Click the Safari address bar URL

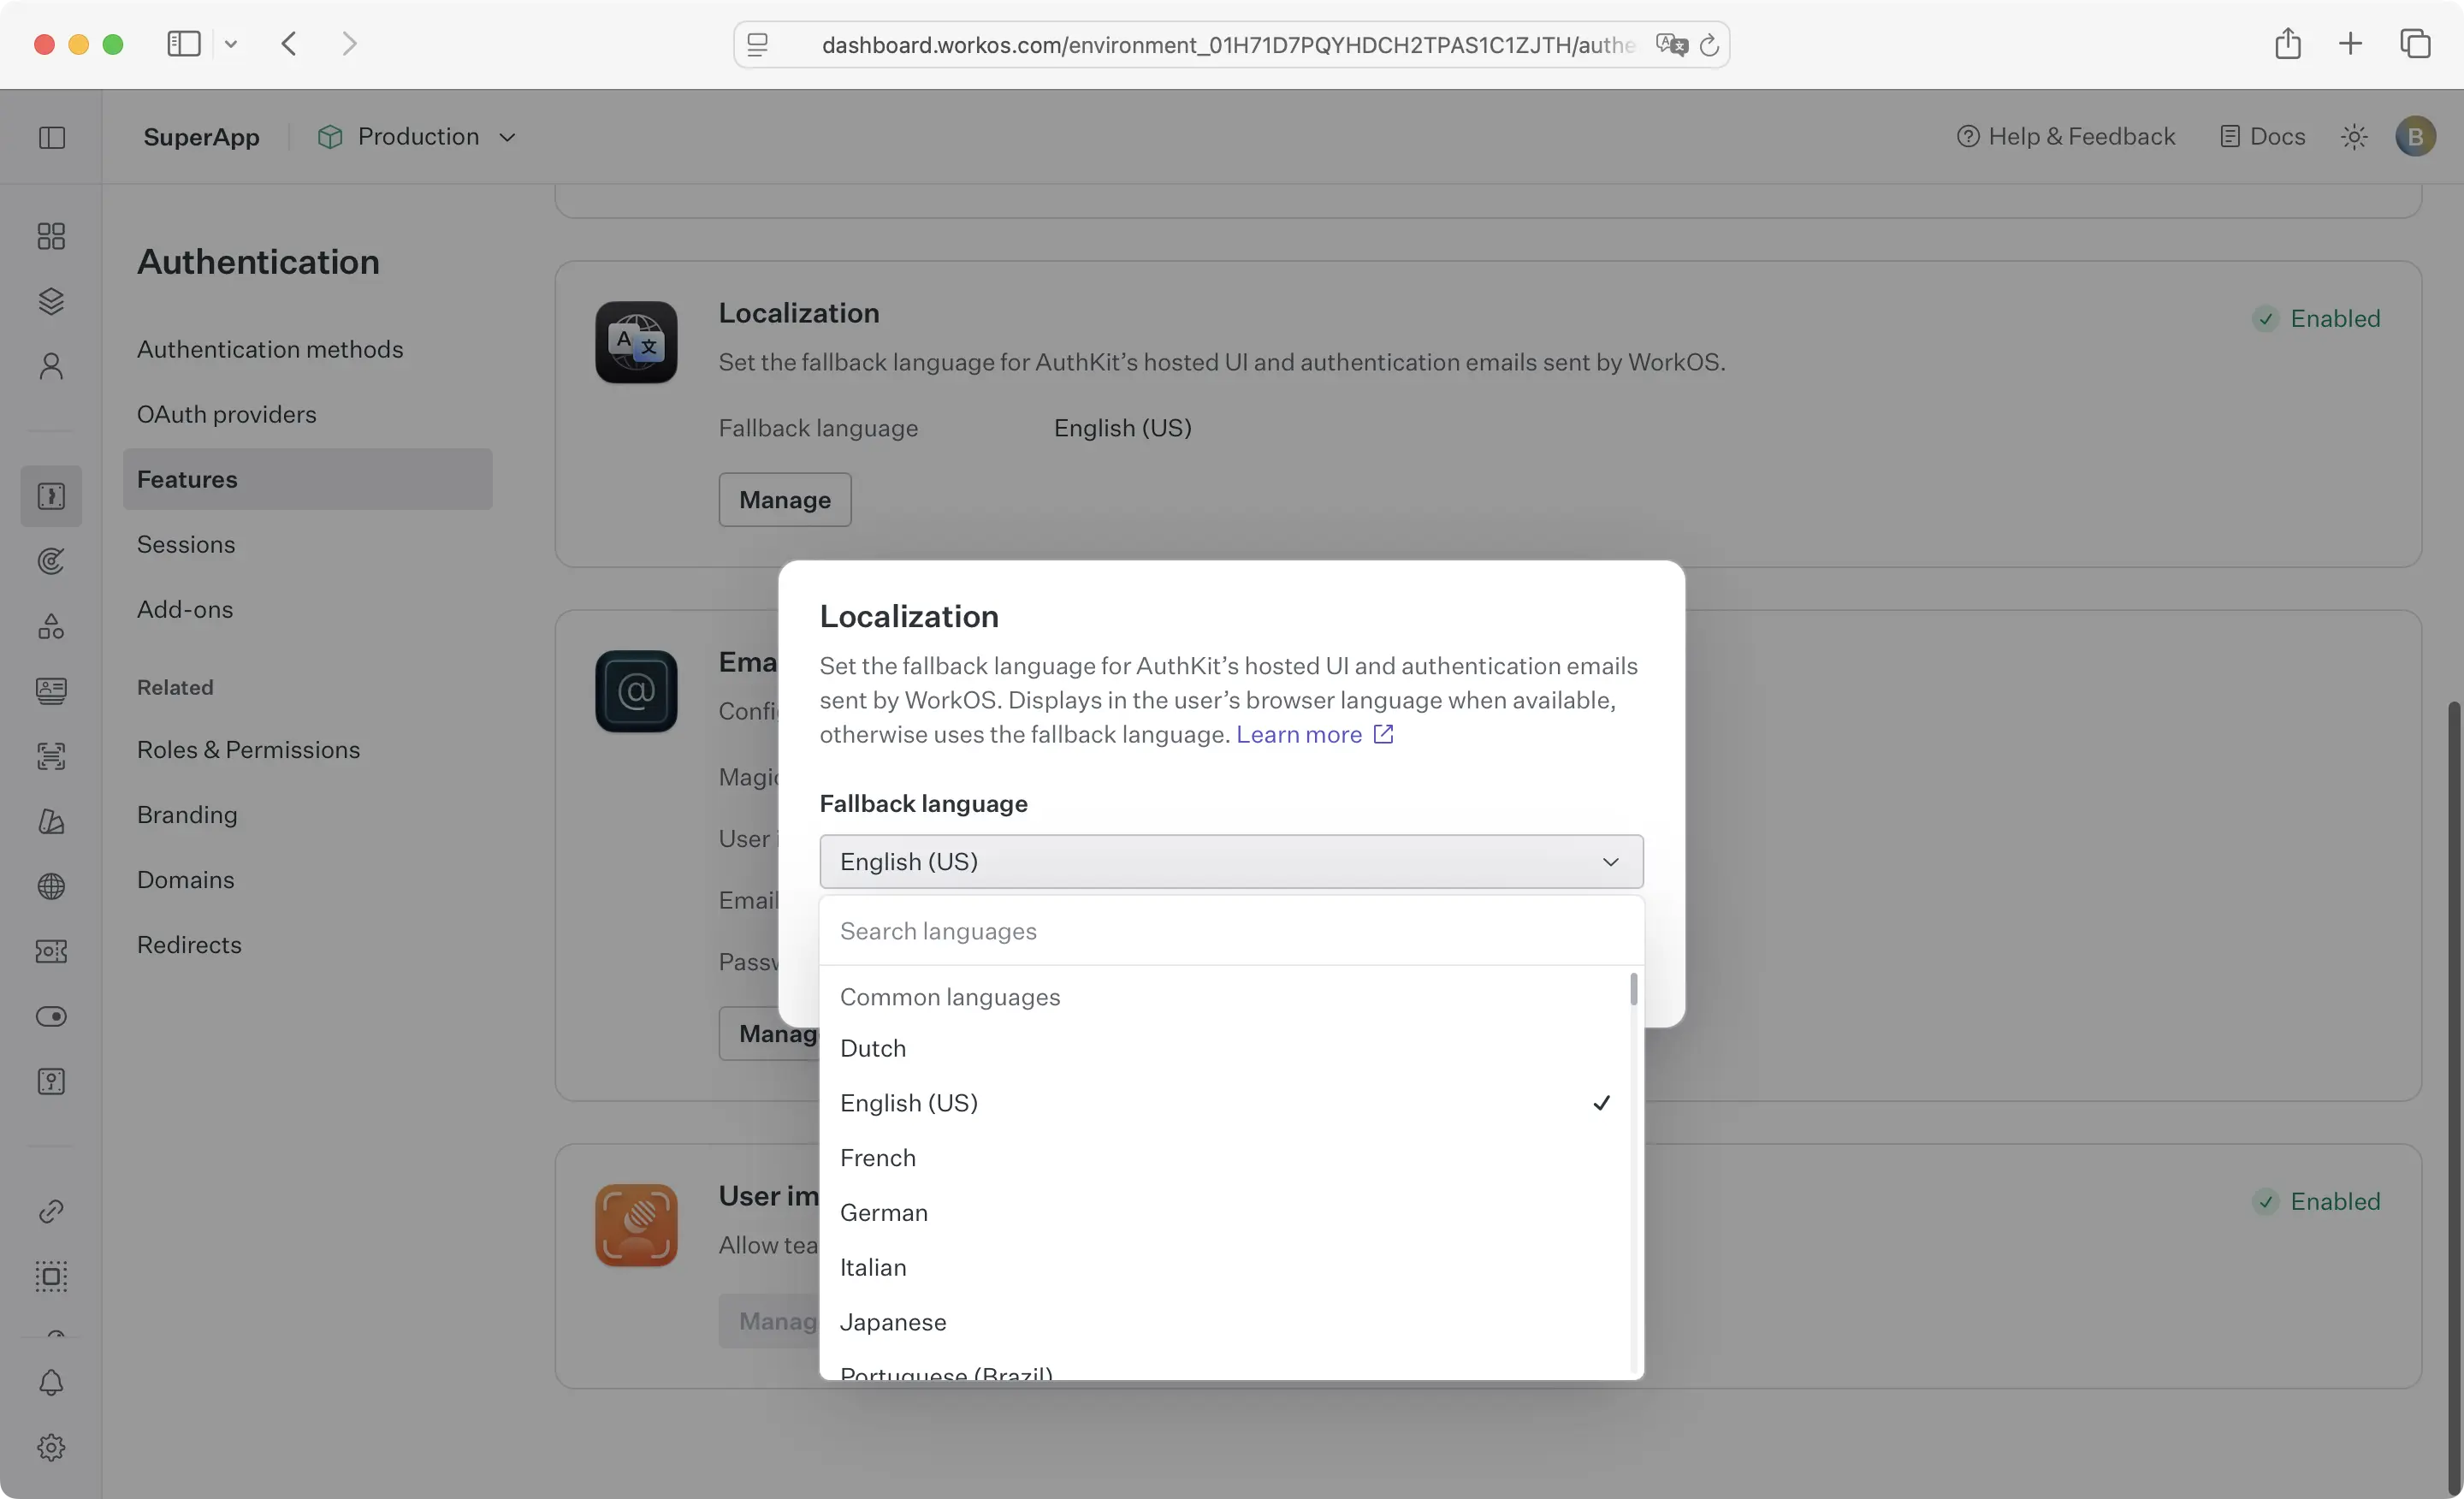(x=1228, y=44)
